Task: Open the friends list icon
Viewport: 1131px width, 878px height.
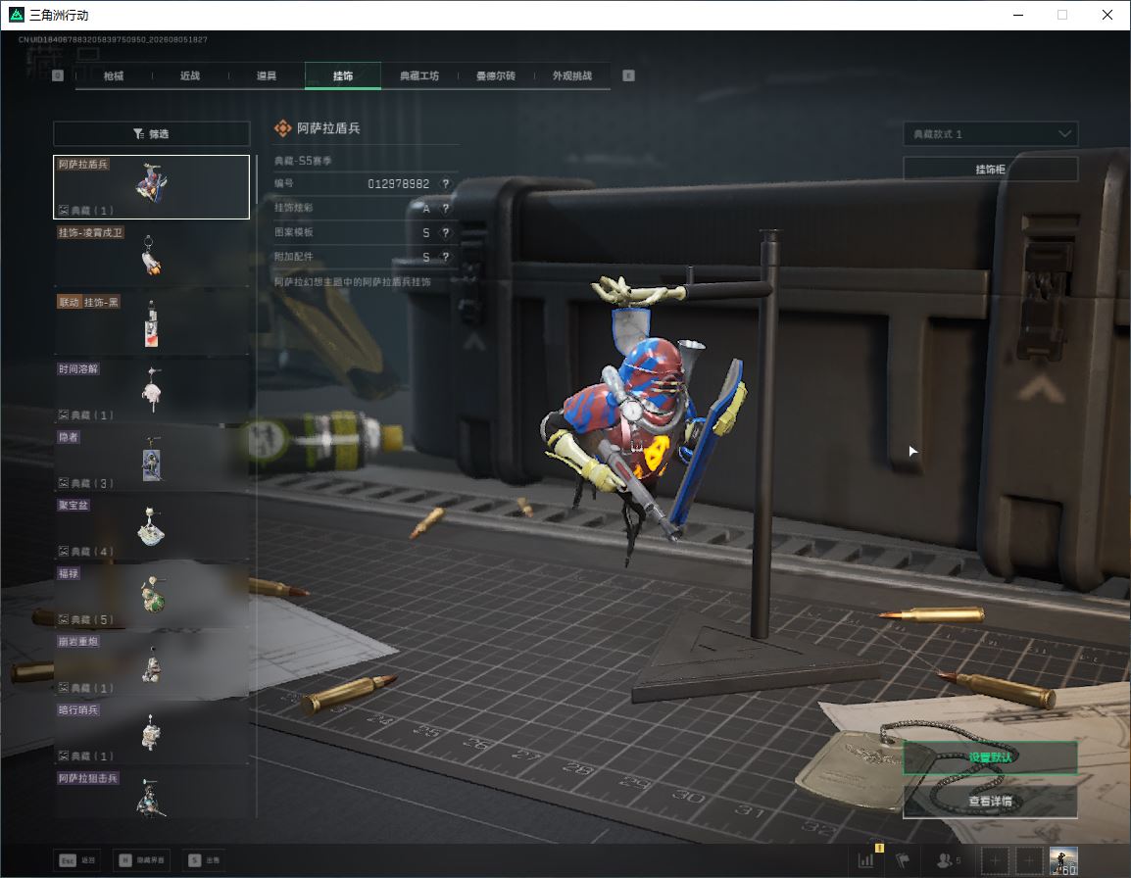Action: point(948,860)
